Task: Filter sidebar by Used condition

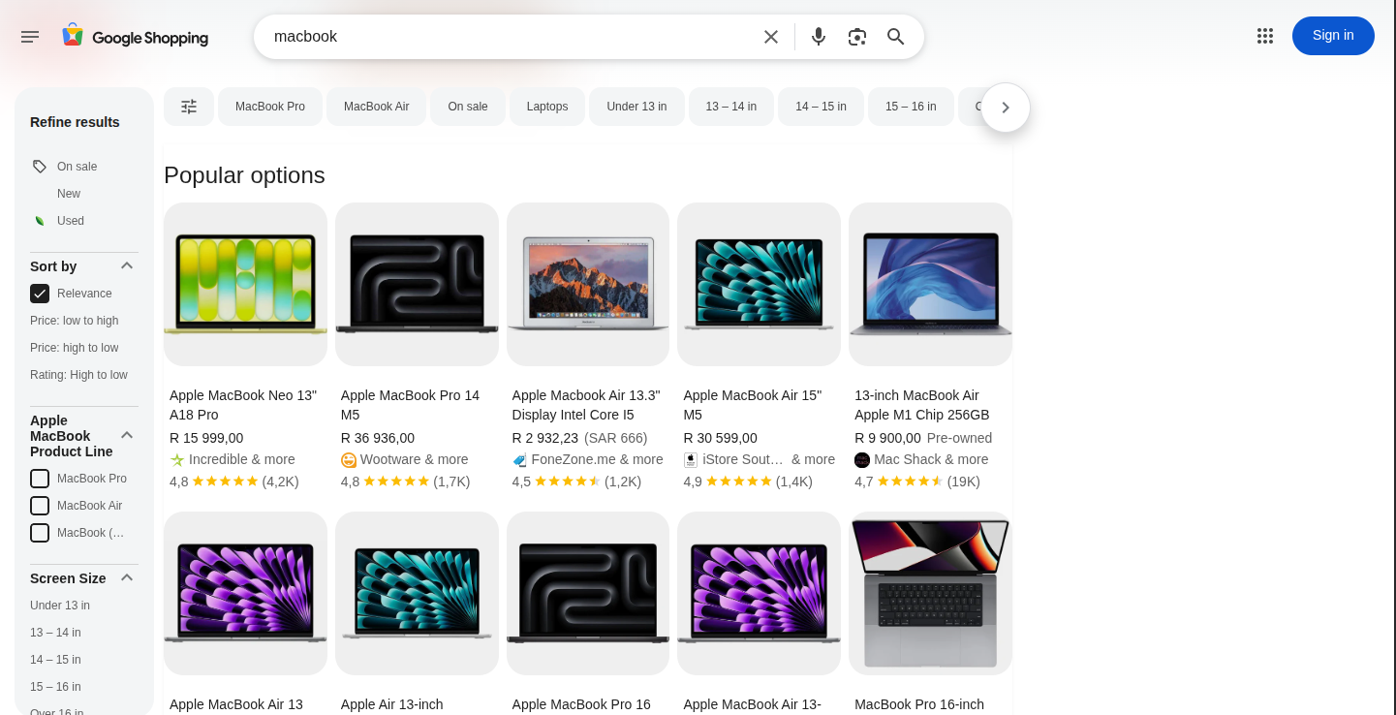Action: pos(71,221)
